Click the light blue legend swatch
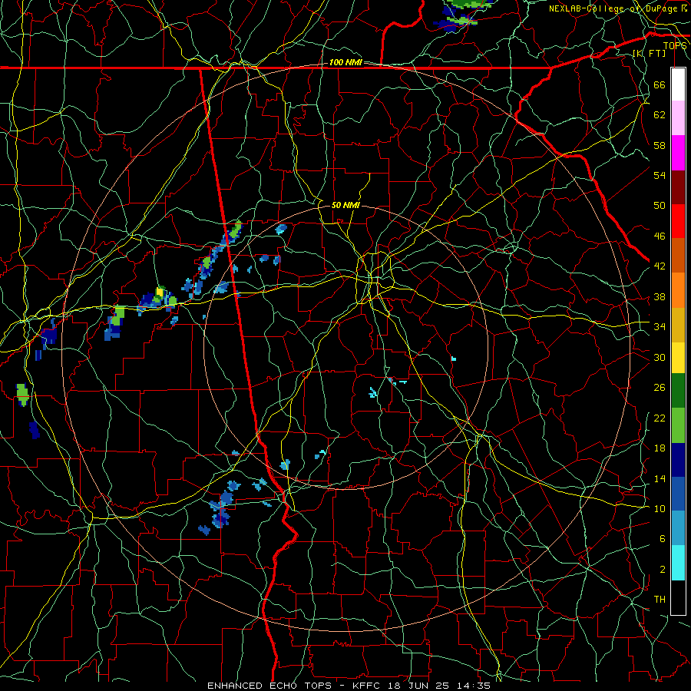The image size is (691, 691). pyautogui.click(x=678, y=528)
